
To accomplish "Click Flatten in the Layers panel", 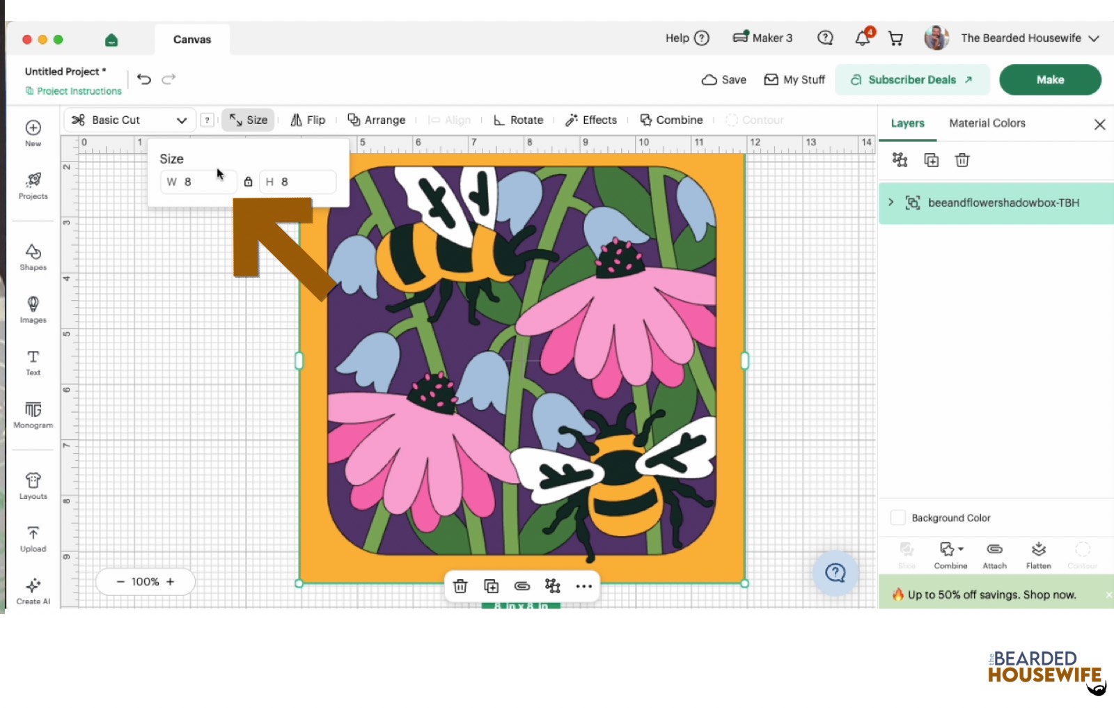I will [1038, 555].
